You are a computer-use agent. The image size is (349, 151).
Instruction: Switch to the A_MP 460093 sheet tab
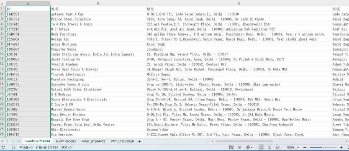tap(66, 141)
